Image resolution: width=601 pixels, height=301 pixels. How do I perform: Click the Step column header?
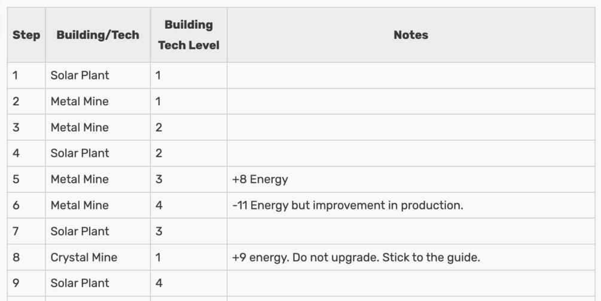click(x=26, y=35)
